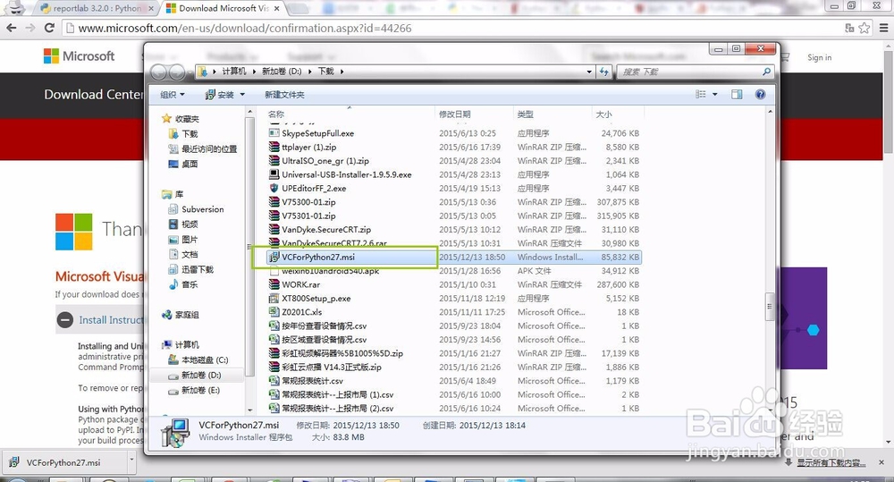Open the address bar history dropdown
Viewport: 894px width, 482px height.
[x=589, y=72]
